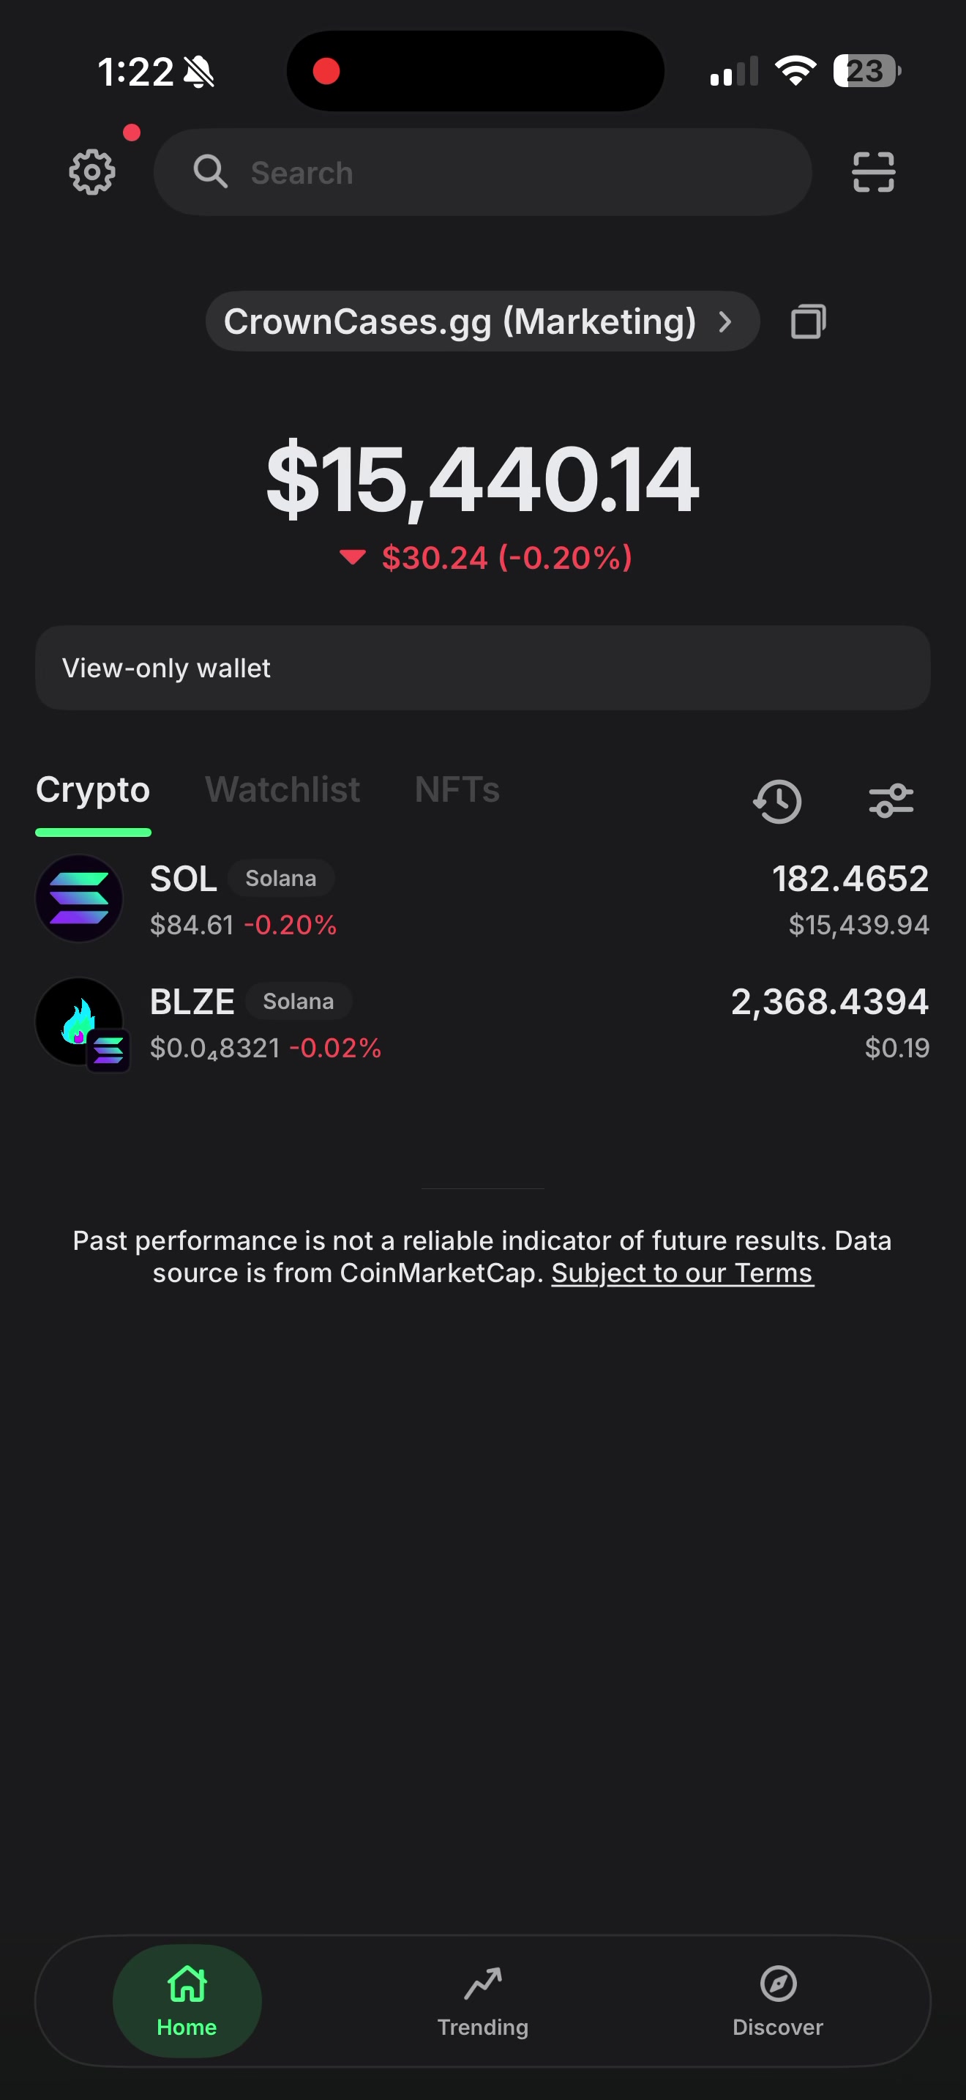Open settings via the gear icon
Screen dimensions: 966x2100
pyautogui.click(x=92, y=172)
